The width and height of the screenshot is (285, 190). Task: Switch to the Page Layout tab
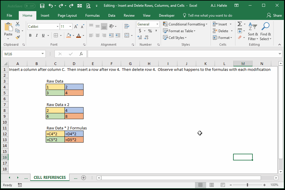(67, 16)
